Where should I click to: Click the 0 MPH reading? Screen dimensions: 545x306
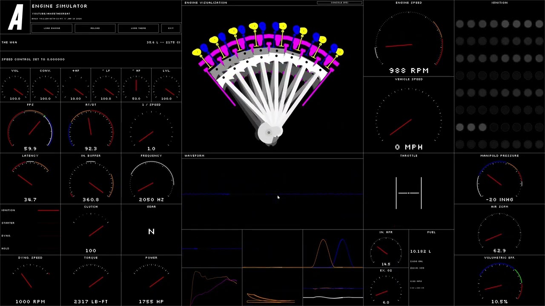coord(409,147)
